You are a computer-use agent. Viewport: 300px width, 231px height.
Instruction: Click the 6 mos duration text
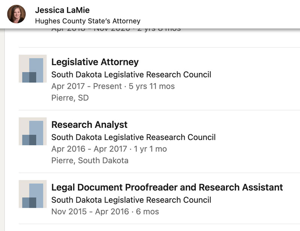[147, 212]
